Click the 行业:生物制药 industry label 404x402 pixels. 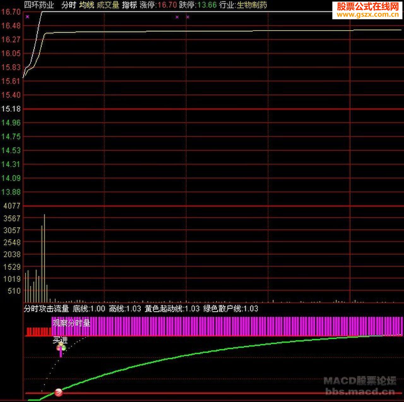coord(243,5)
